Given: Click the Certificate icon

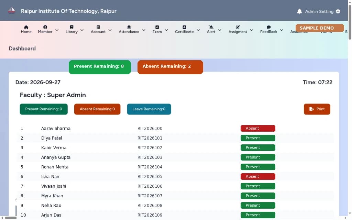Looking at the screenshot, I should click(184, 27).
